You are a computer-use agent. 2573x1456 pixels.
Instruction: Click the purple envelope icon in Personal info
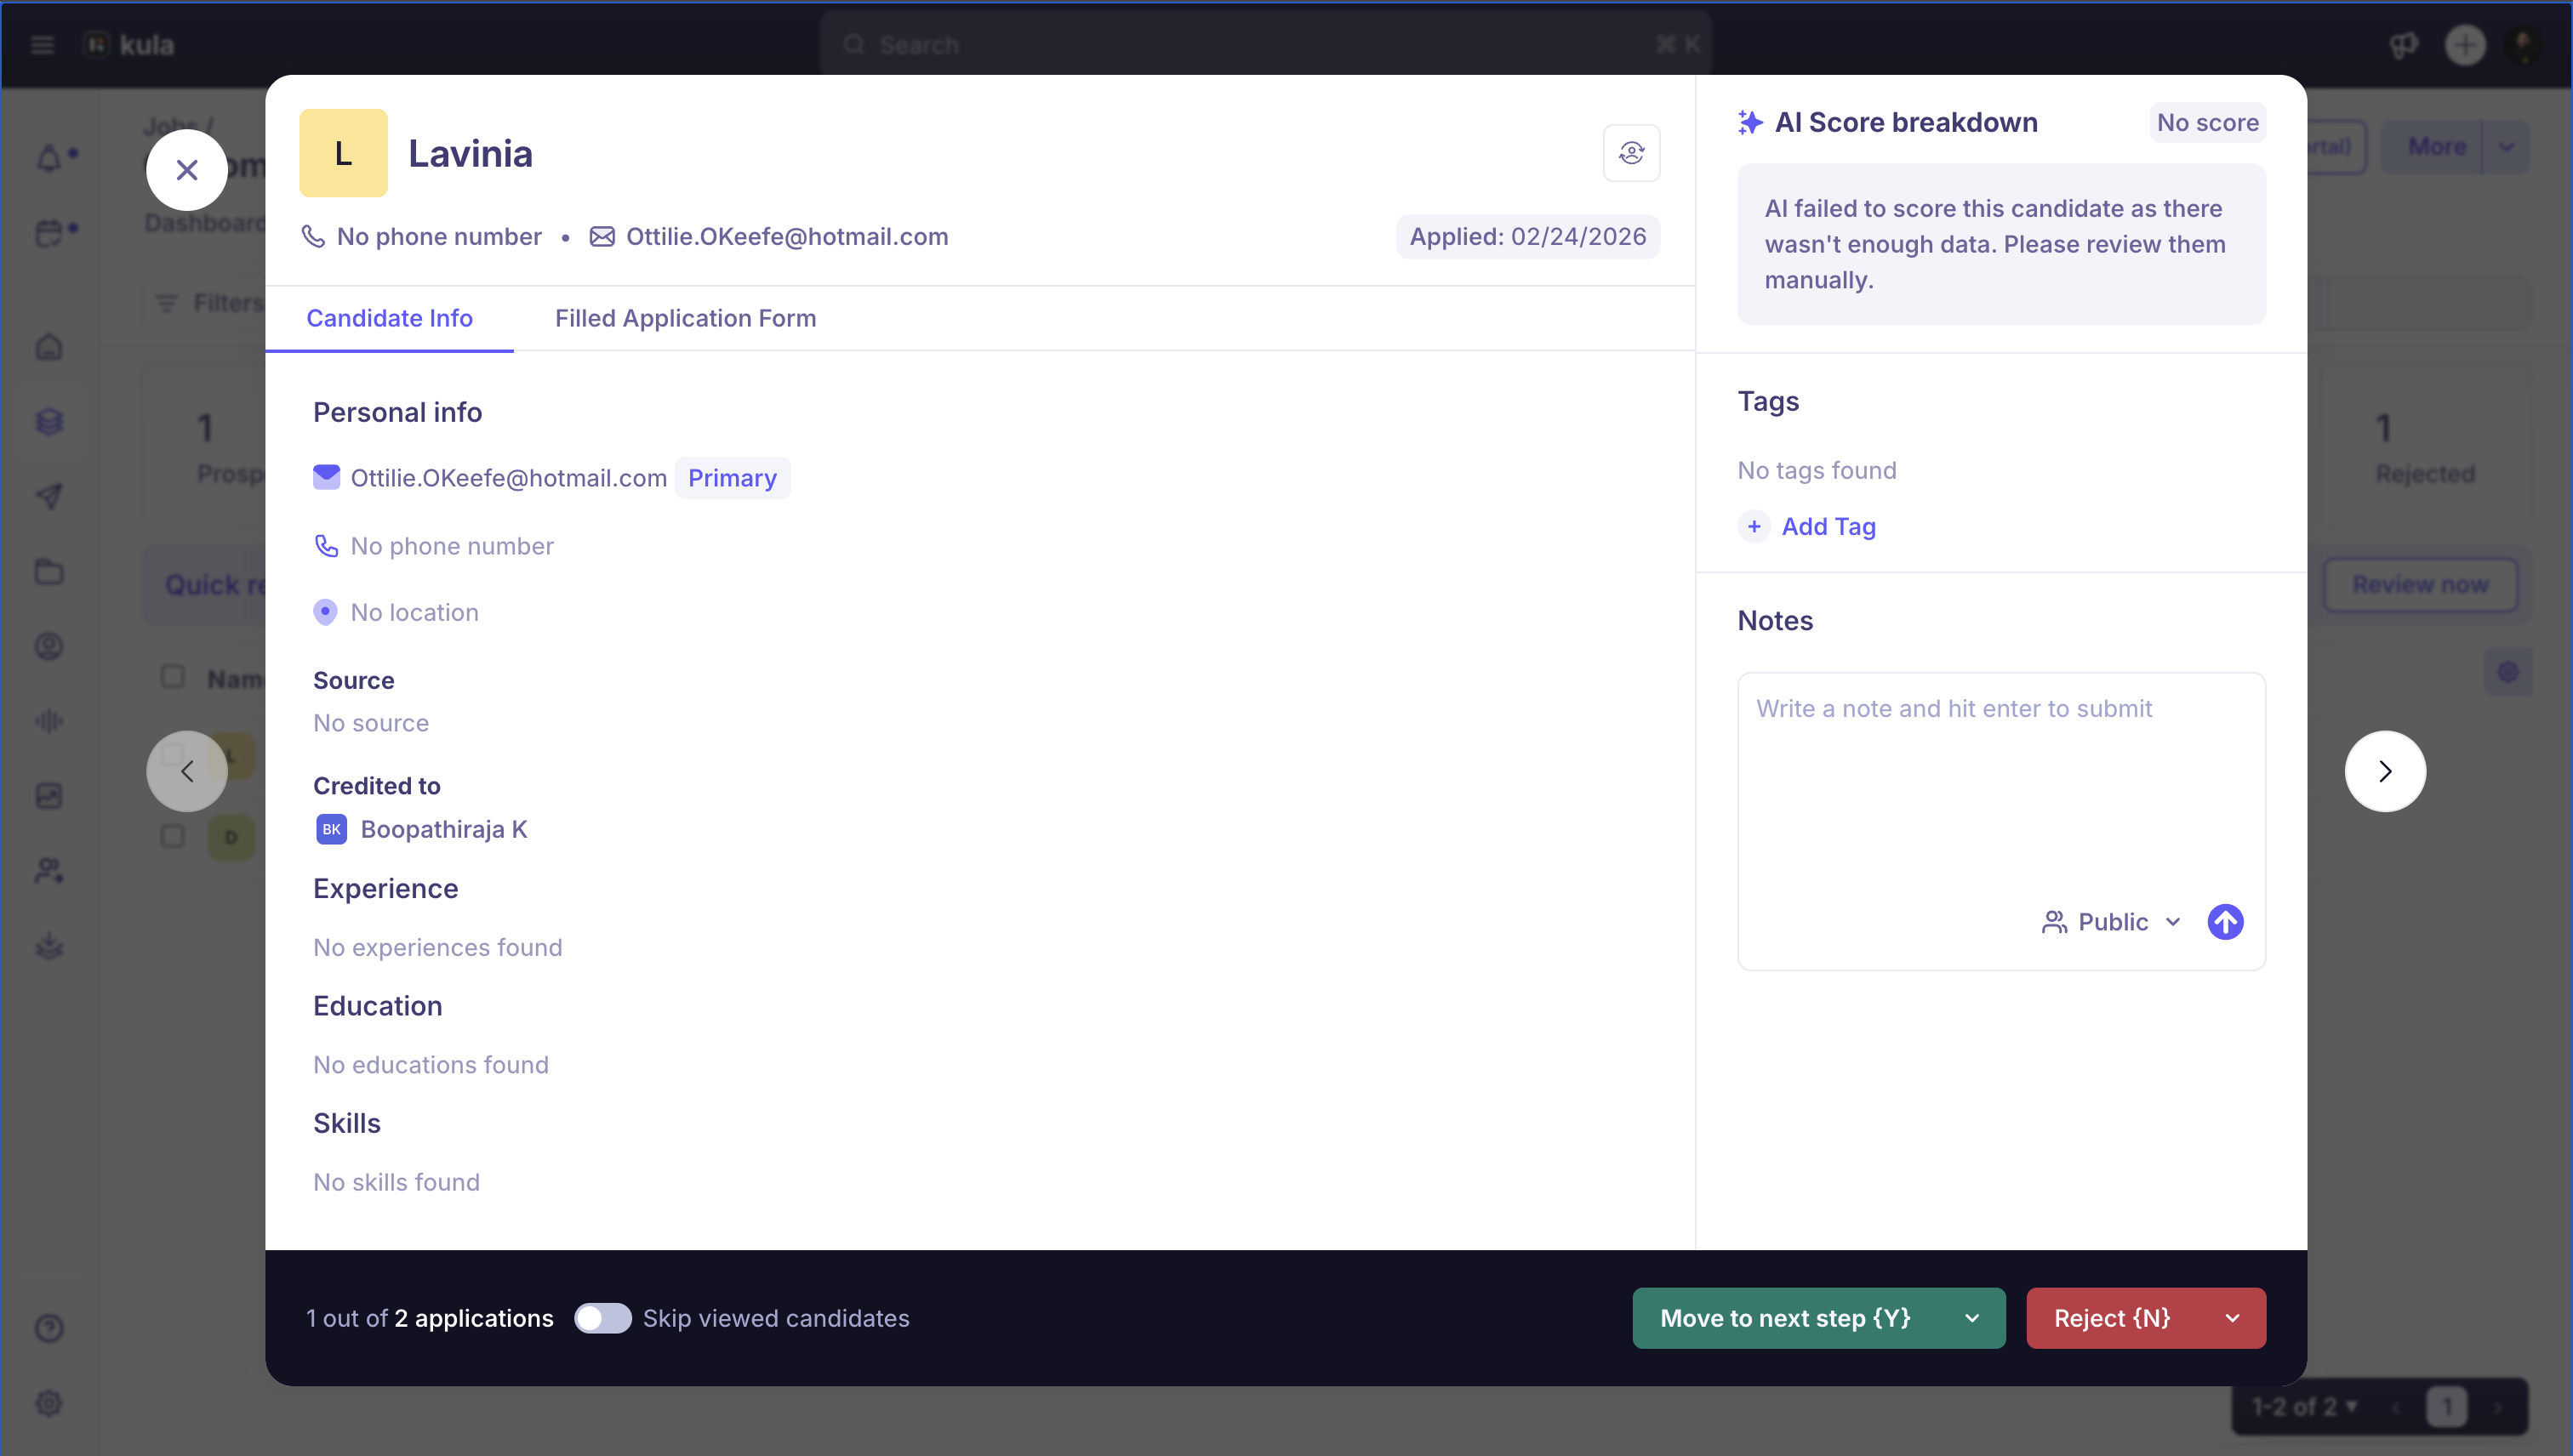point(326,477)
